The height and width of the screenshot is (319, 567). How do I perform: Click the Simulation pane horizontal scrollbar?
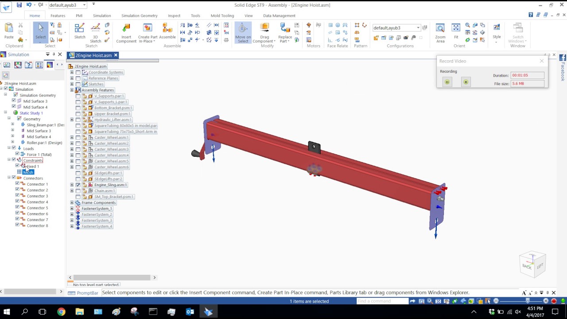coord(31,291)
